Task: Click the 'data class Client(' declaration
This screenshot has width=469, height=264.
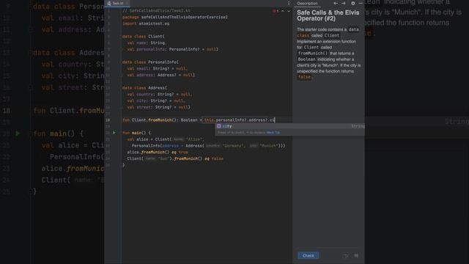Action: click(144, 37)
